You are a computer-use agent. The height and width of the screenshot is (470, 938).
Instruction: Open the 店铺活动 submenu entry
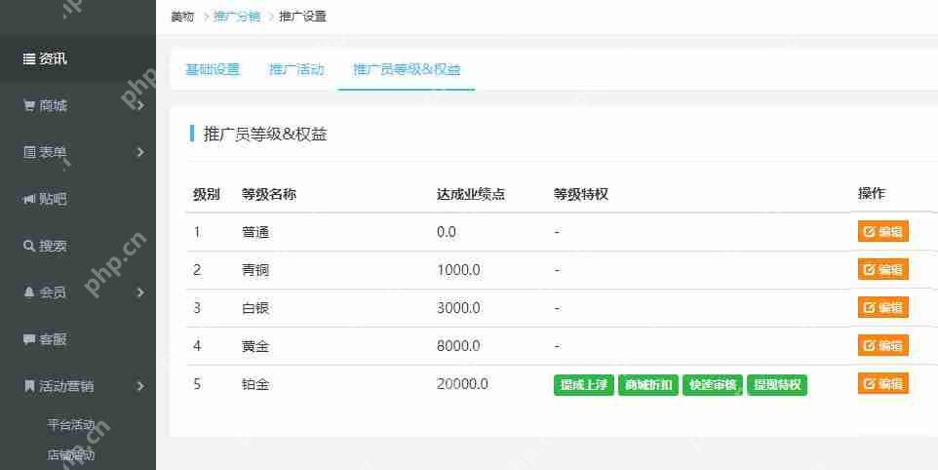pyautogui.click(x=71, y=455)
